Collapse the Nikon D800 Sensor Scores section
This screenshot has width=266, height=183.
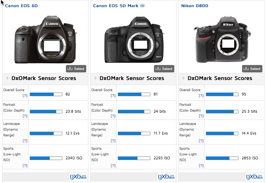pyautogui.click(x=184, y=78)
